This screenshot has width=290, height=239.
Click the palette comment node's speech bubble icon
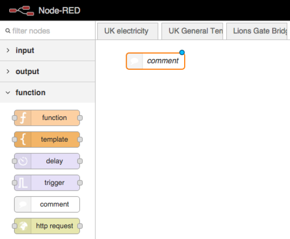pos(23,204)
